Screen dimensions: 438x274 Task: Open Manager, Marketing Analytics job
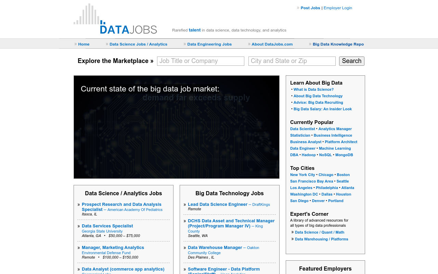click(113, 248)
